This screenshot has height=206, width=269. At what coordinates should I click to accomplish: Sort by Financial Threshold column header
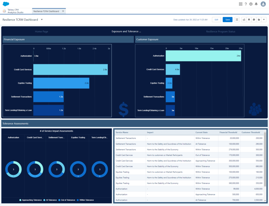[x=228, y=132]
